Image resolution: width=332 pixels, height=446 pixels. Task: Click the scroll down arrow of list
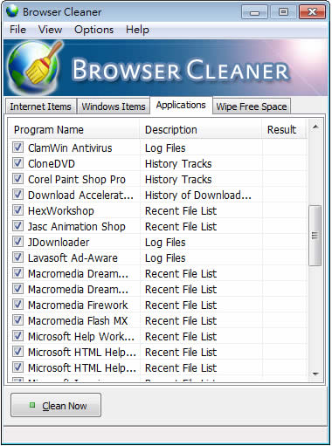coord(315,374)
